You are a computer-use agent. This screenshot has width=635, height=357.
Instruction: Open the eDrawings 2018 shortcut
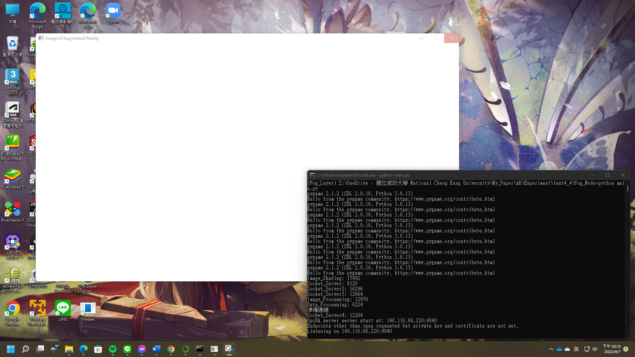click(13, 280)
